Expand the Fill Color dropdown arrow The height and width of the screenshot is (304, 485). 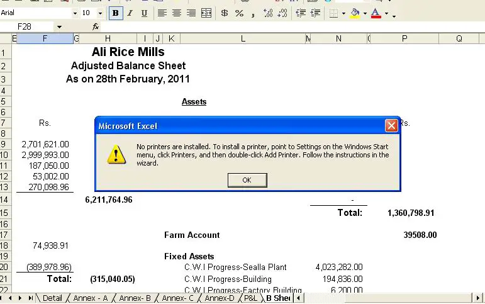(x=365, y=13)
